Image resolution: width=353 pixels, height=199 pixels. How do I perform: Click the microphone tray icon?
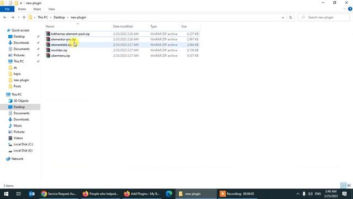pos(304,194)
